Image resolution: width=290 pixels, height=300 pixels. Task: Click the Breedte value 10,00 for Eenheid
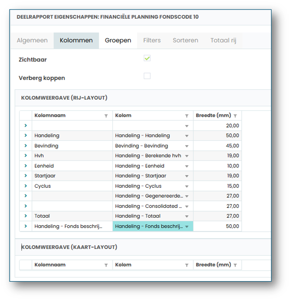point(217,166)
